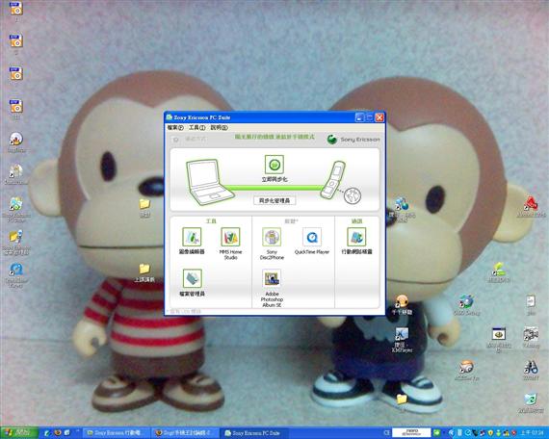
Task: Click the Sony Ericsson logo in PC Suite
Action: click(353, 140)
